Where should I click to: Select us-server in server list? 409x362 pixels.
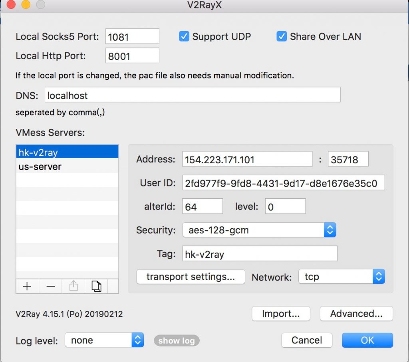67,166
